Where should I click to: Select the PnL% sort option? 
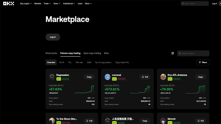(62, 63)
